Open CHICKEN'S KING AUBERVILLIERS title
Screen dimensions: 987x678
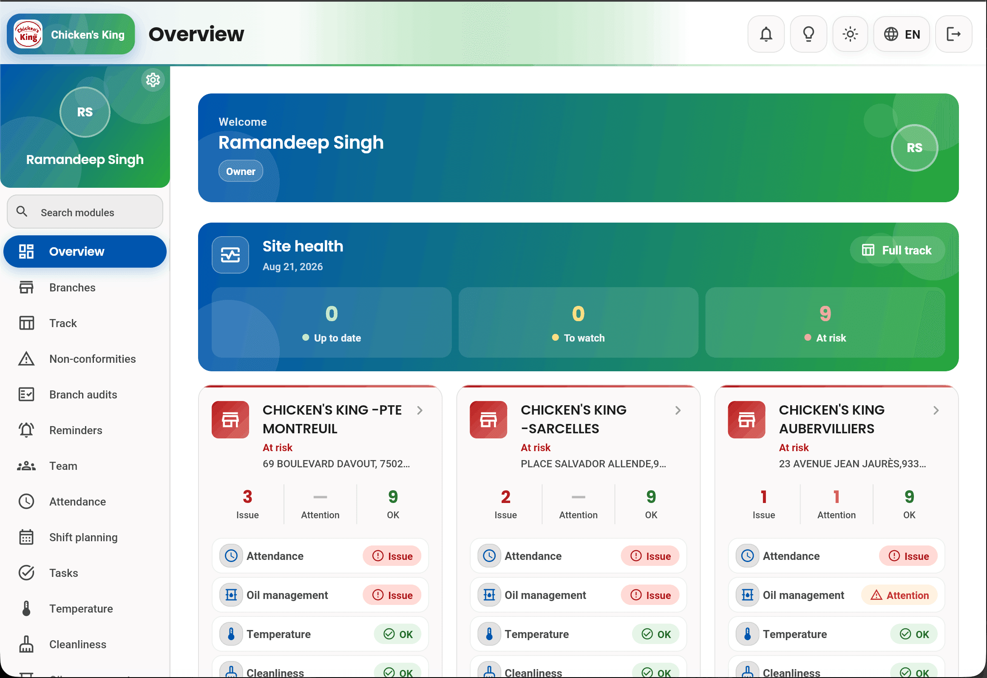[x=832, y=419]
